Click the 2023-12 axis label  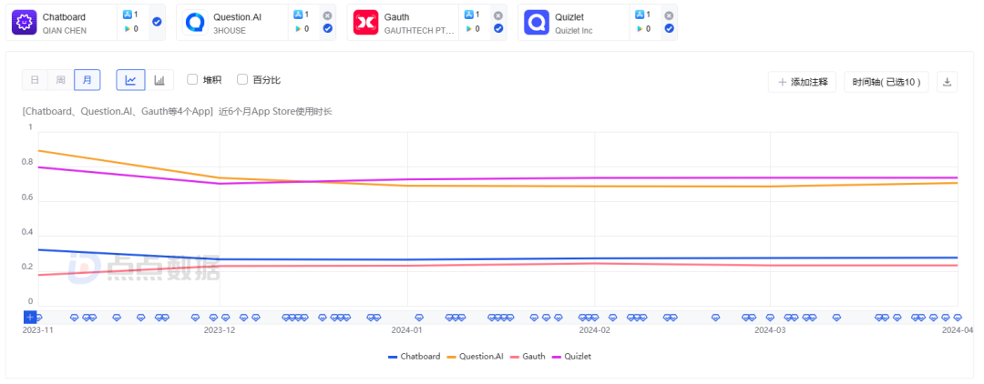point(220,329)
